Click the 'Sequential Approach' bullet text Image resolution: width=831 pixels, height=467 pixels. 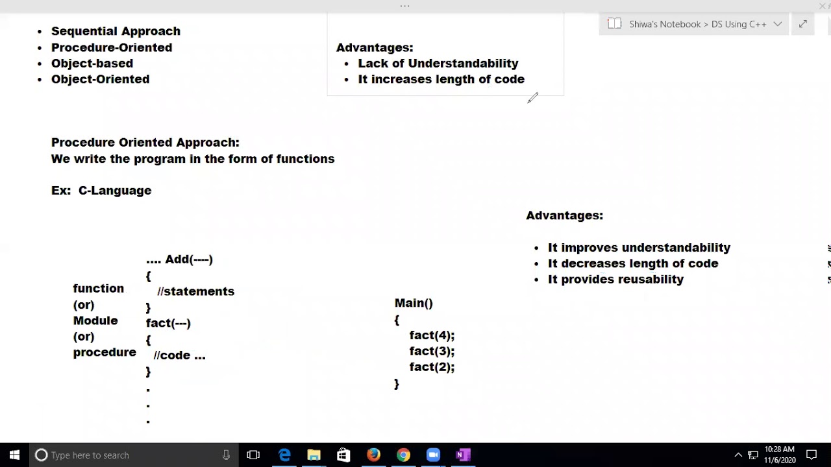tap(116, 31)
